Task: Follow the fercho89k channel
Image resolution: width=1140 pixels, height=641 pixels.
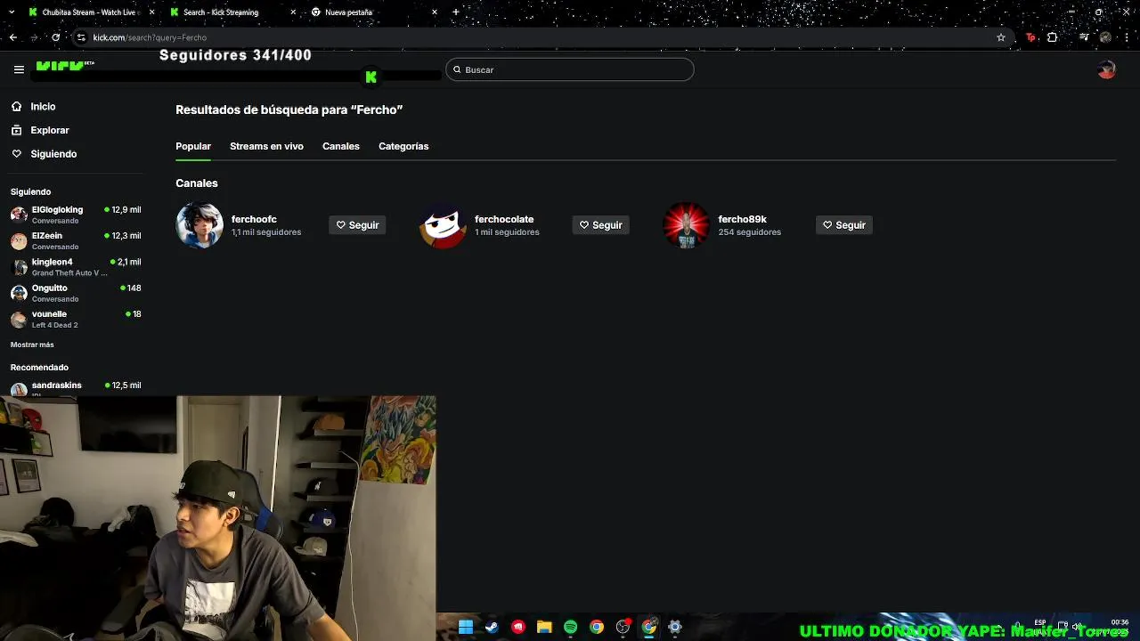Action: point(843,225)
